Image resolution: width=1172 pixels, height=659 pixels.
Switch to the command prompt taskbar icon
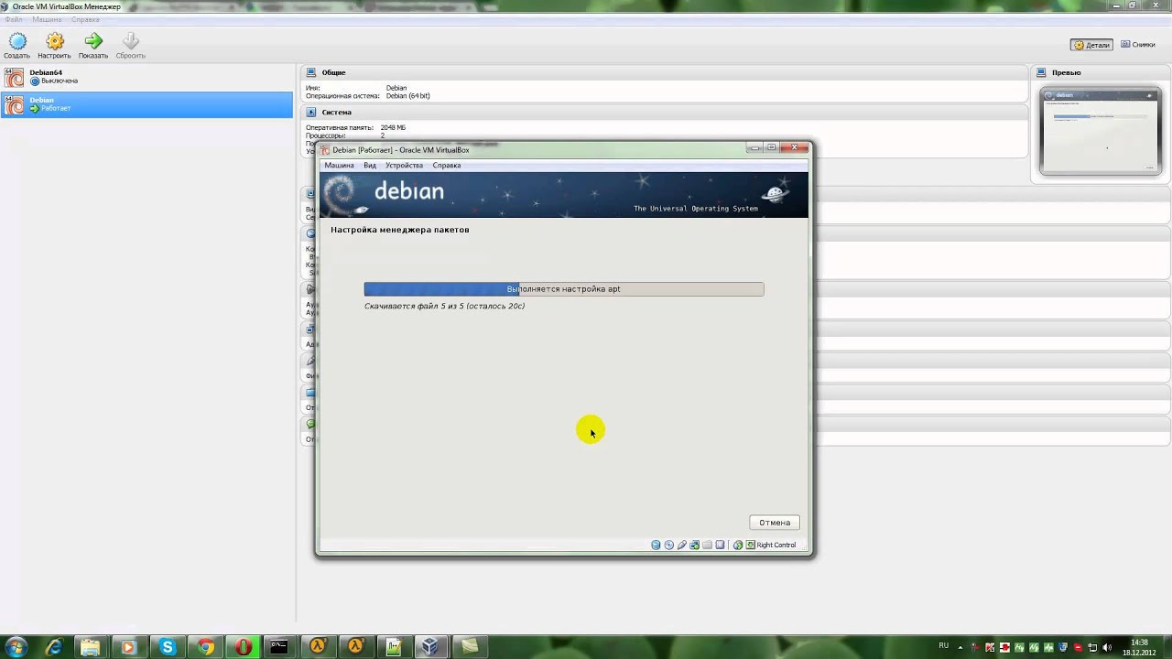tap(279, 647)
